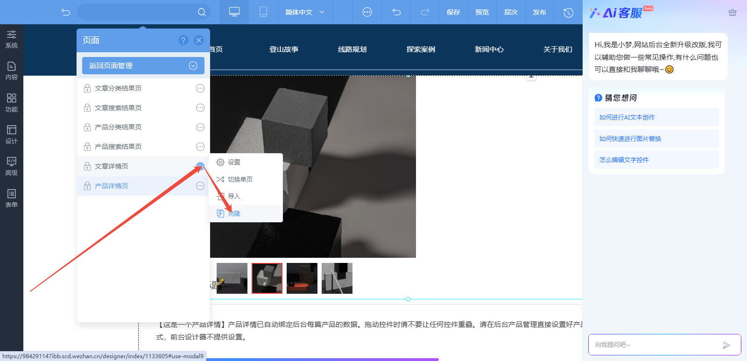The width and height of the screenshot is (747, 361).
Task: Select the red-bordered cube thumbnail
Action: coord(267,278)
